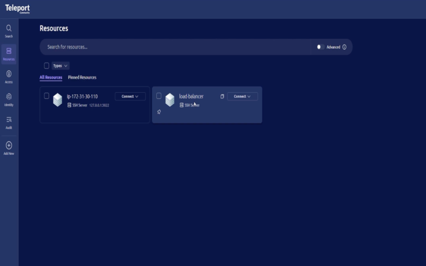Click the load-balancer server stack icon
Viewport: 426px width, 266px height.
(x=170, y=100)
